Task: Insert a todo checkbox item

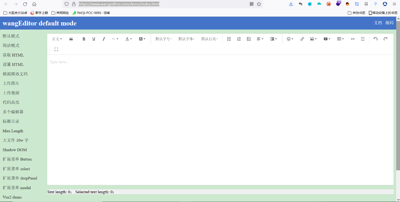Action: pos(249,39)
